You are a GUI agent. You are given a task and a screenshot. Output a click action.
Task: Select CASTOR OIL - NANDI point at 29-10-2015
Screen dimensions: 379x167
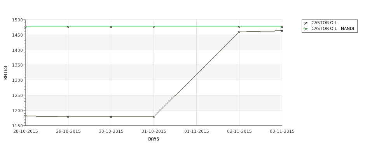(x=68, y=27)
